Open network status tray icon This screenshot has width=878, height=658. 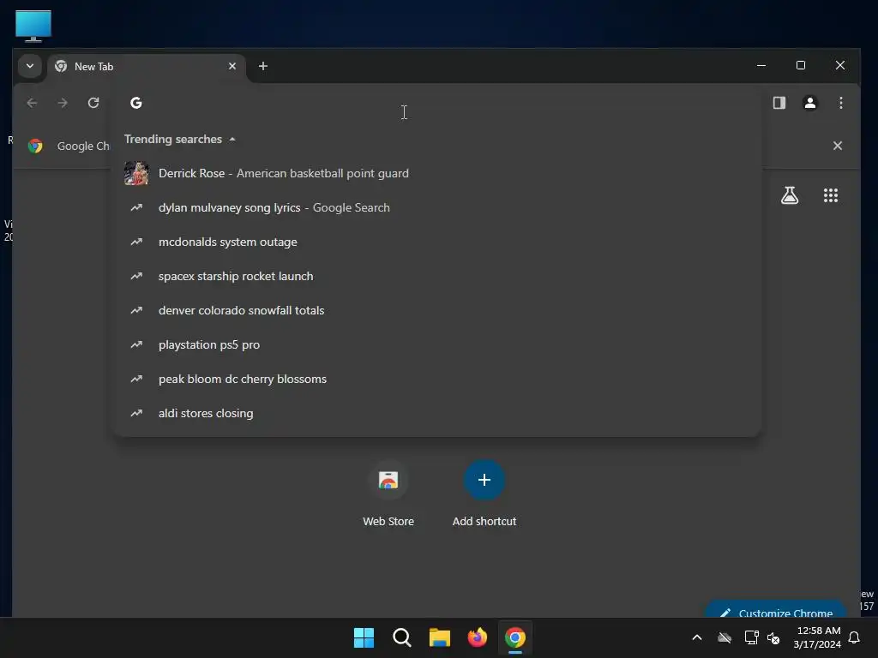click(751, 637)
